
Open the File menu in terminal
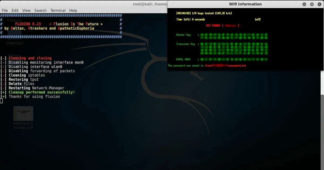point(5,11)
